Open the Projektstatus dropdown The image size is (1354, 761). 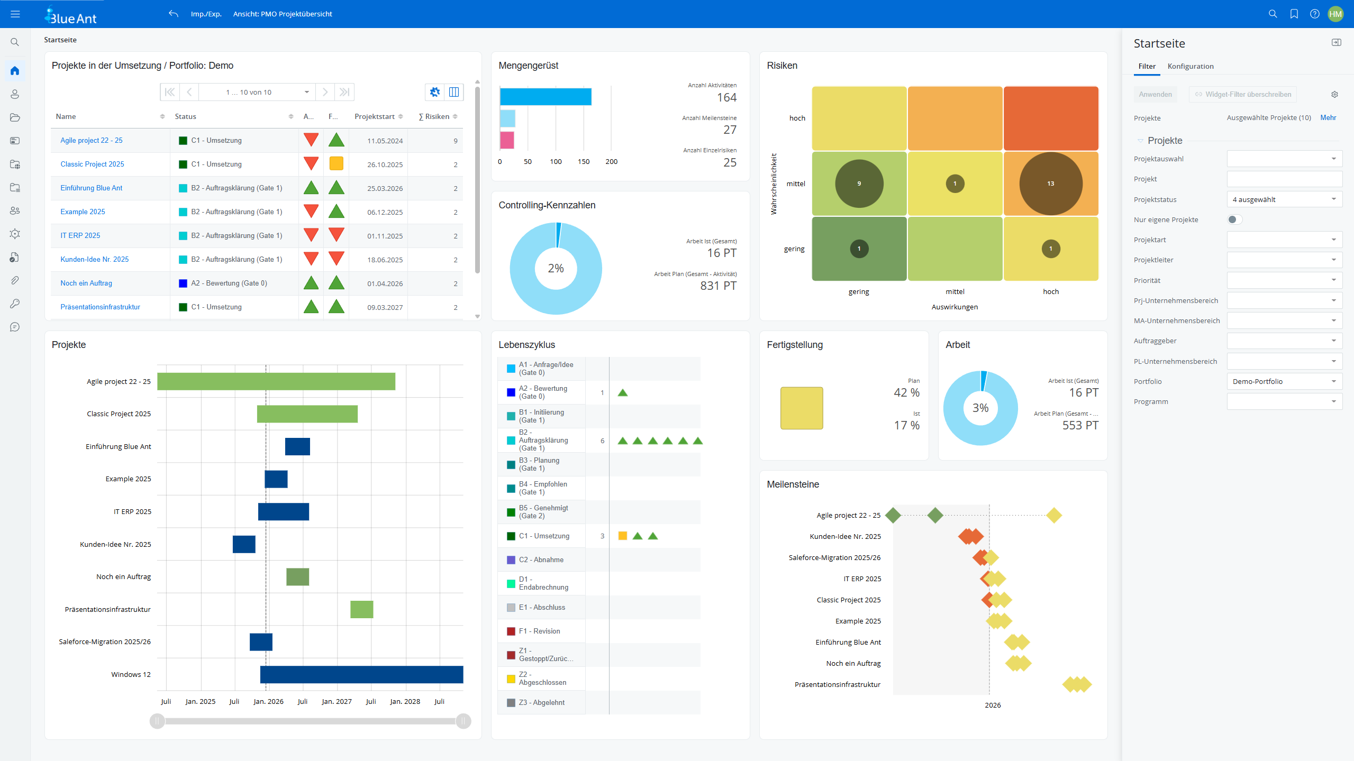tap(1285, 199)
